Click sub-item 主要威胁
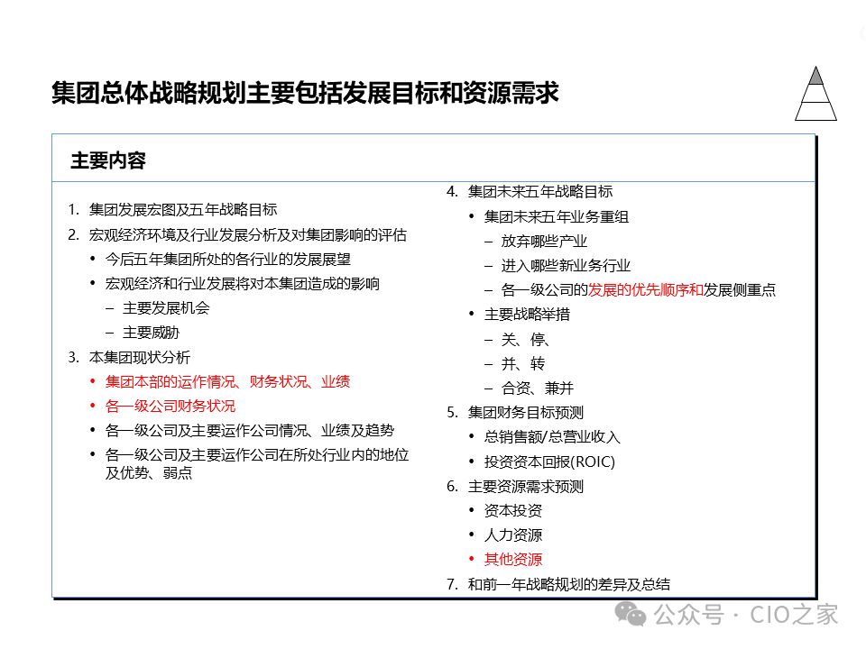866x649 pixels. (152, 333)
